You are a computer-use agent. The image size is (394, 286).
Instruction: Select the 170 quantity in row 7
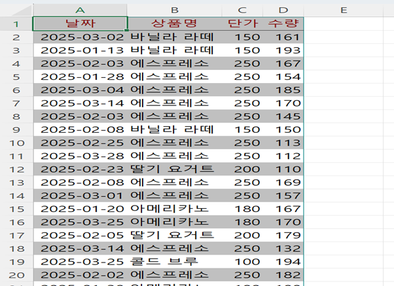coord(283,103)
